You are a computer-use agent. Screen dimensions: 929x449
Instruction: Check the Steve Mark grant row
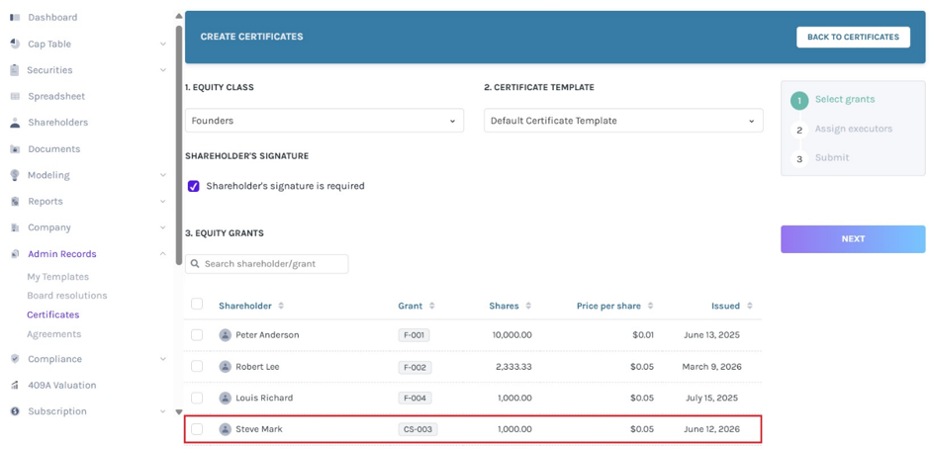(197, 429)
